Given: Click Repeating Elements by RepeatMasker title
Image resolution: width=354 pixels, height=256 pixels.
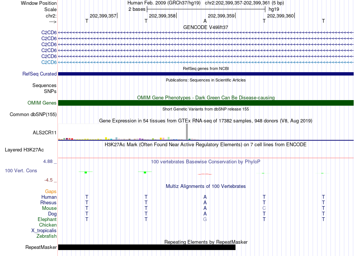Looking at the screenshot, I should 206,242.
